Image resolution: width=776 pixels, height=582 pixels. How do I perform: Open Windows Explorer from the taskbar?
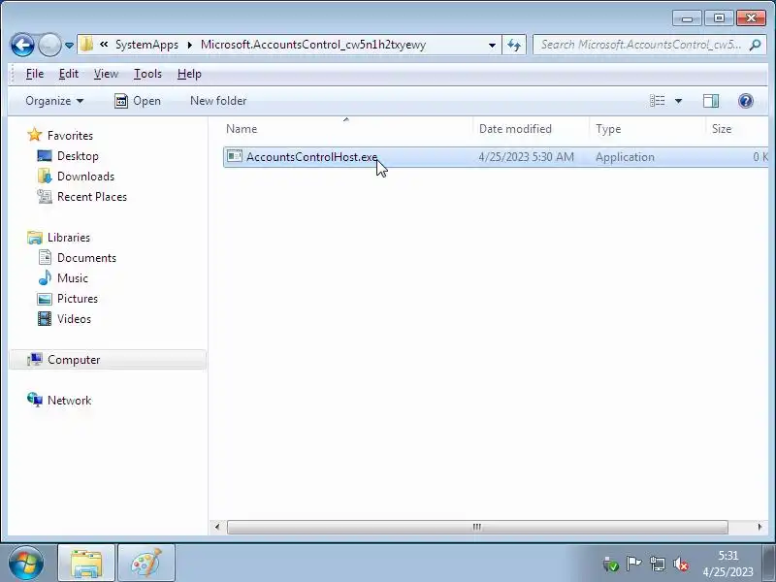[x=86, y=564]
